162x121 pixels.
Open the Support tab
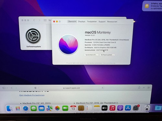pyautogui.click(x=102, y=22)
